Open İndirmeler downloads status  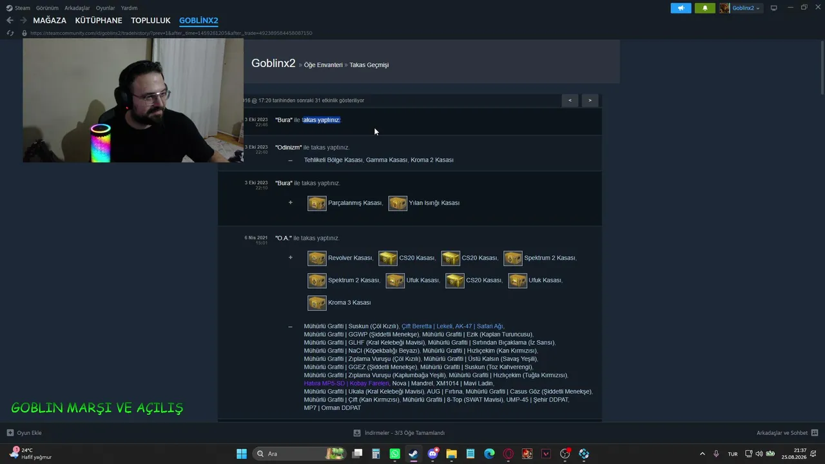click(399, 433)
